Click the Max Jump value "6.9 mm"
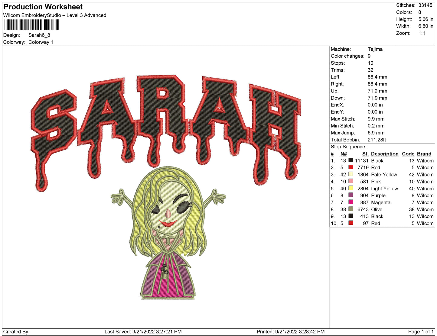Viewport: 437px width, 336px height. tap(376, 133)
